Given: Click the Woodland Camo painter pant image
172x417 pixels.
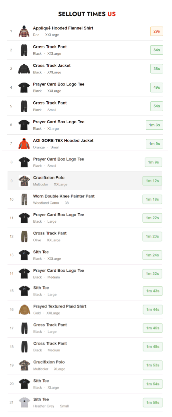Looking at the screenshot, I should [x=24, y=199].
